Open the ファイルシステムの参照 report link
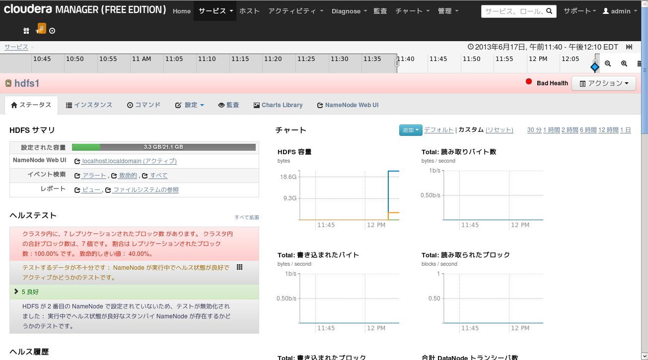The width and height of the screenshot is (648, 360). tap(146, 190)
